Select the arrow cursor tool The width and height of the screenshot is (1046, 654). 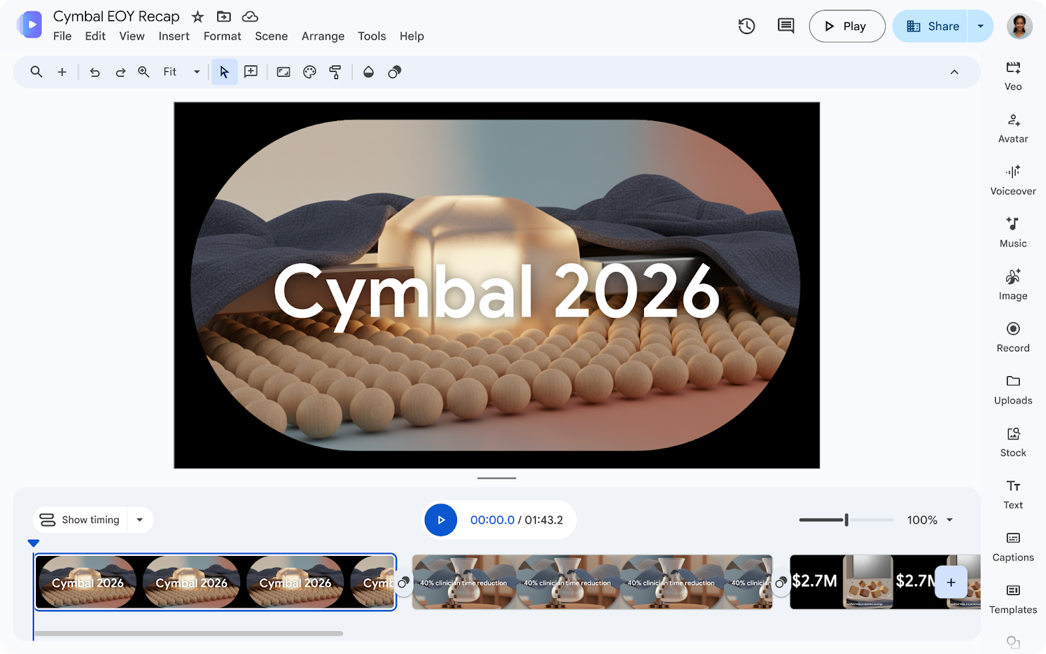click(x=224, y=72)
